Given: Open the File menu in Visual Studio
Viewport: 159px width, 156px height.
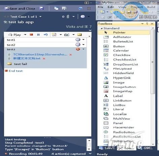Looking at the screenshot, I should 100,7.
